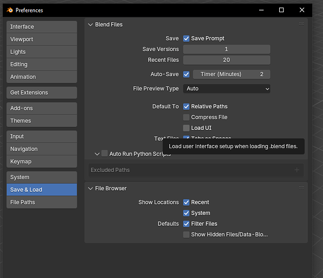Open the Animation preferences tab
This screenshot has width=323, height=278.
(42, 77)
